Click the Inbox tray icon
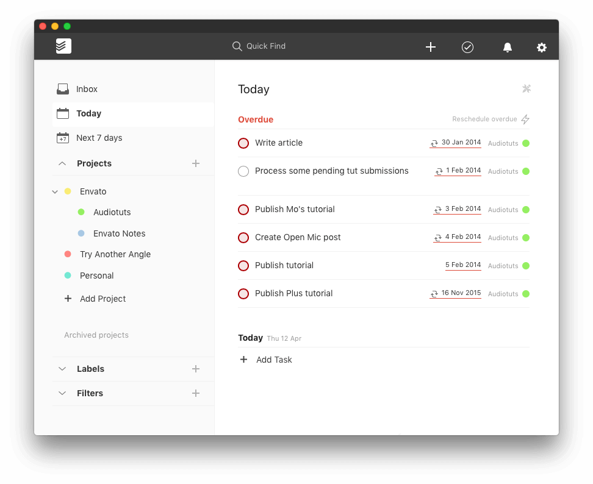 point(63,89)
